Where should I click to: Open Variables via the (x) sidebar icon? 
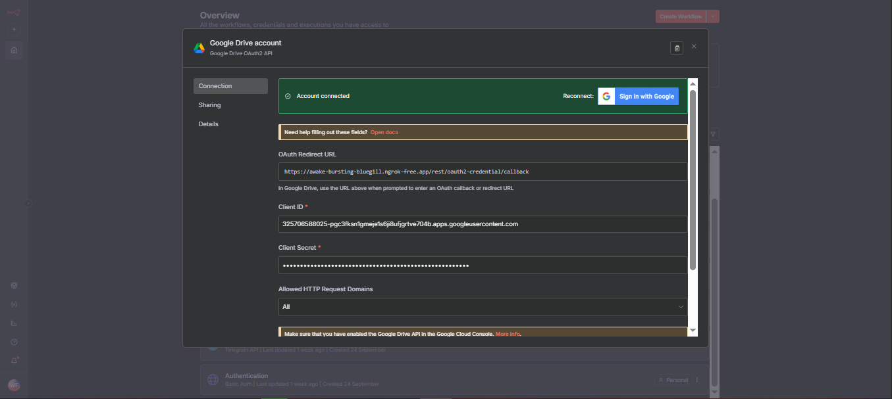click(x=14, y=304)
